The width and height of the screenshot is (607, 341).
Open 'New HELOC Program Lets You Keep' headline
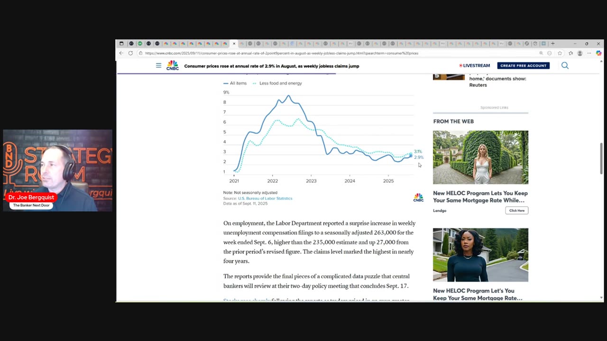(x=480, y=197)
